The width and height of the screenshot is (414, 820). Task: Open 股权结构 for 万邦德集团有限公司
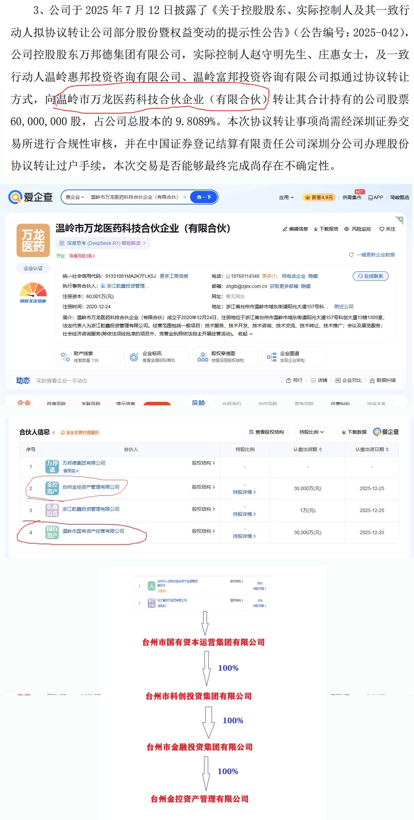(203, 463)
